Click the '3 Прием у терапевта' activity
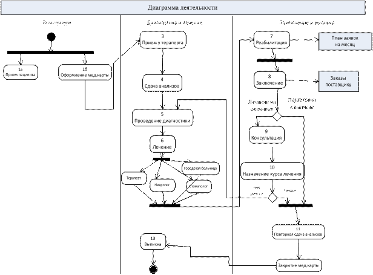 tap(162, 41)
